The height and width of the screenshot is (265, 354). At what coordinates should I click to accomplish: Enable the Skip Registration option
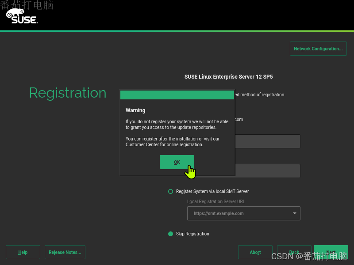[170, 234]
